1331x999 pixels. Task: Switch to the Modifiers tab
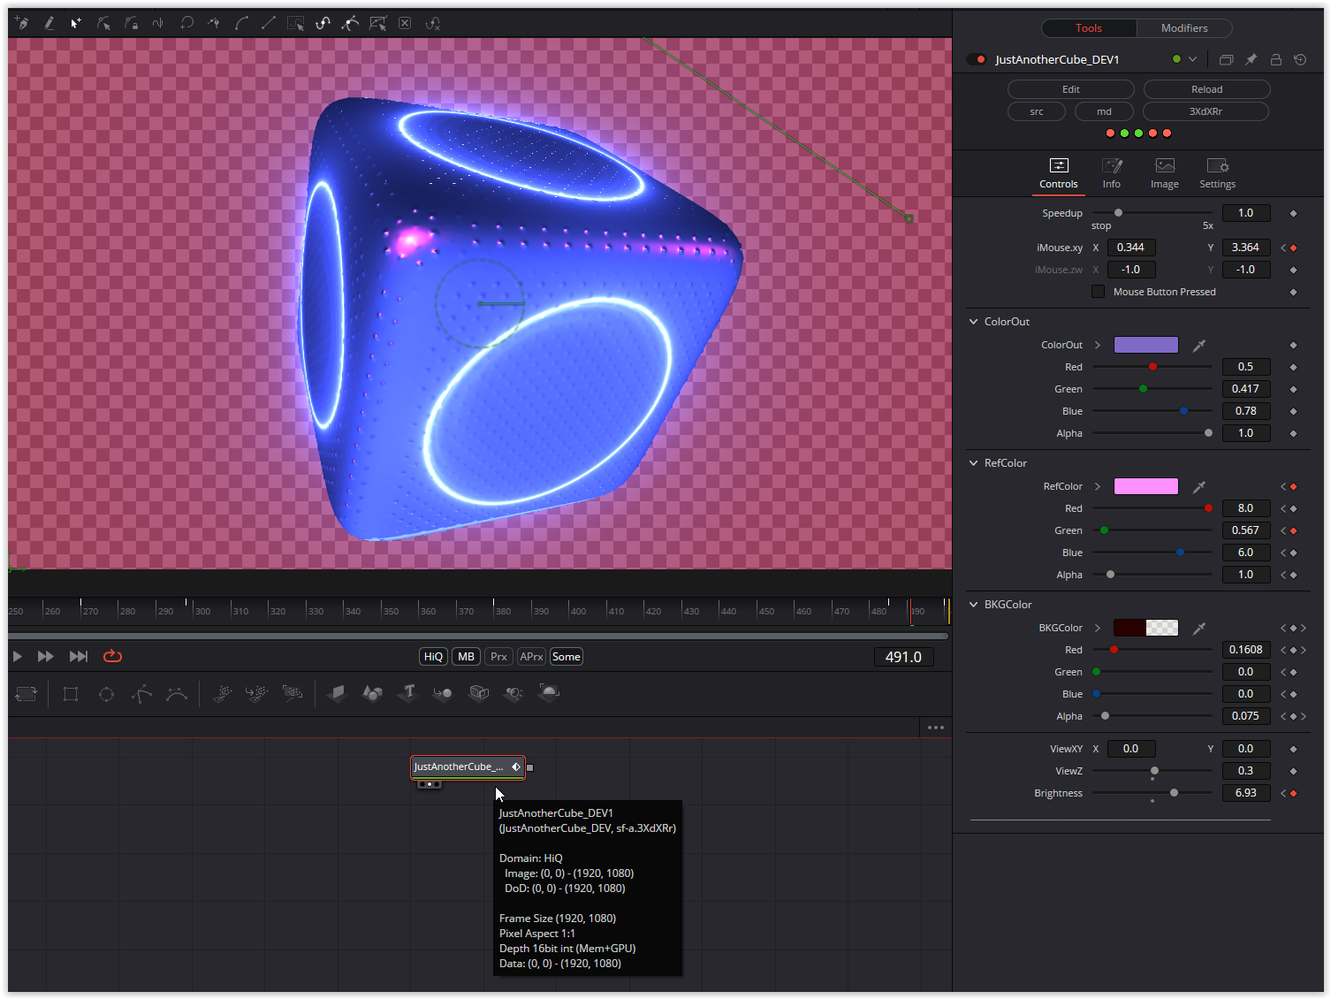(1184, 28)
